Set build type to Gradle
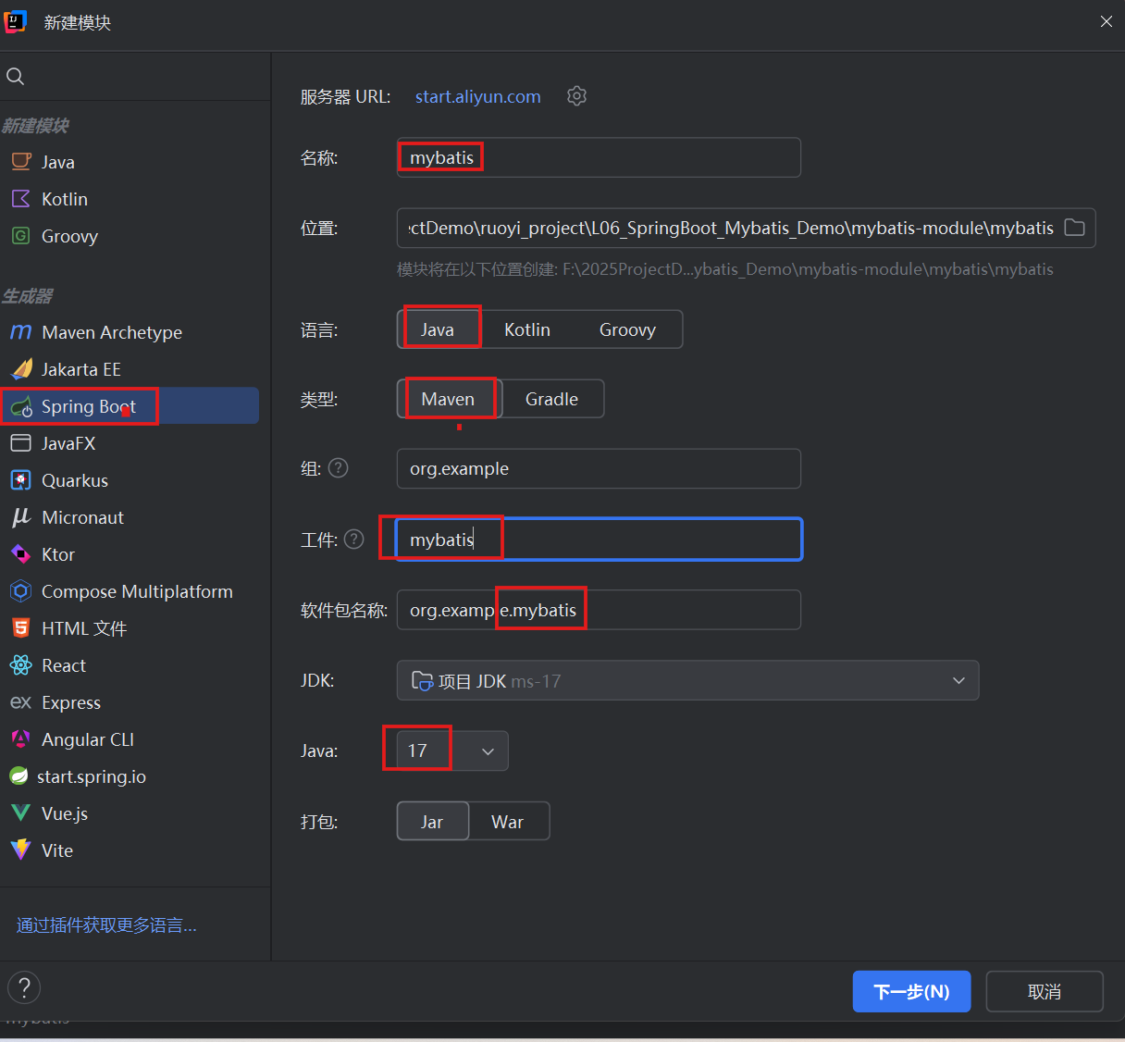1125x1042 pixels. tap(551, 399)
